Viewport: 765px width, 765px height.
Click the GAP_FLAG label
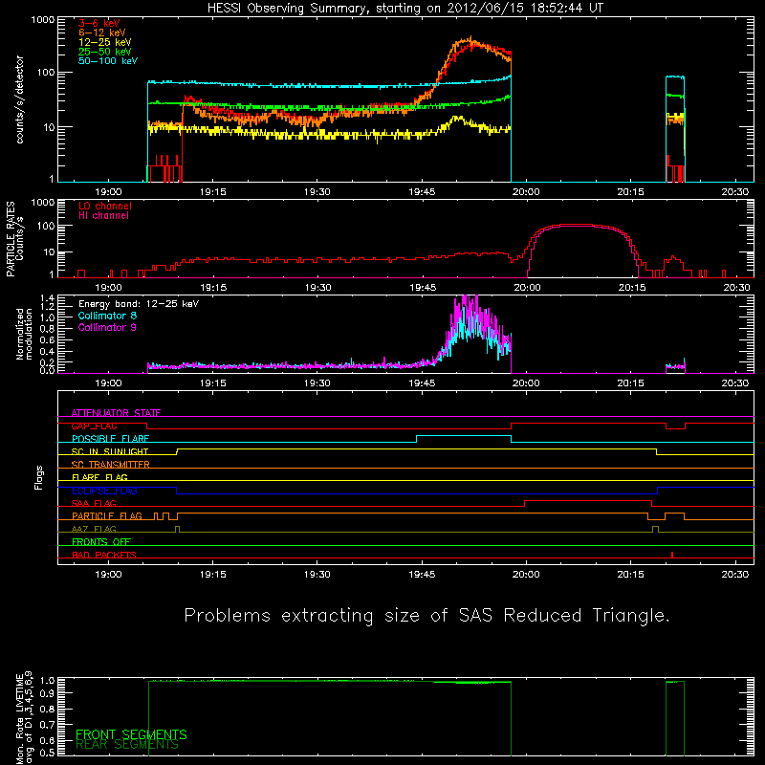[94, 426]
